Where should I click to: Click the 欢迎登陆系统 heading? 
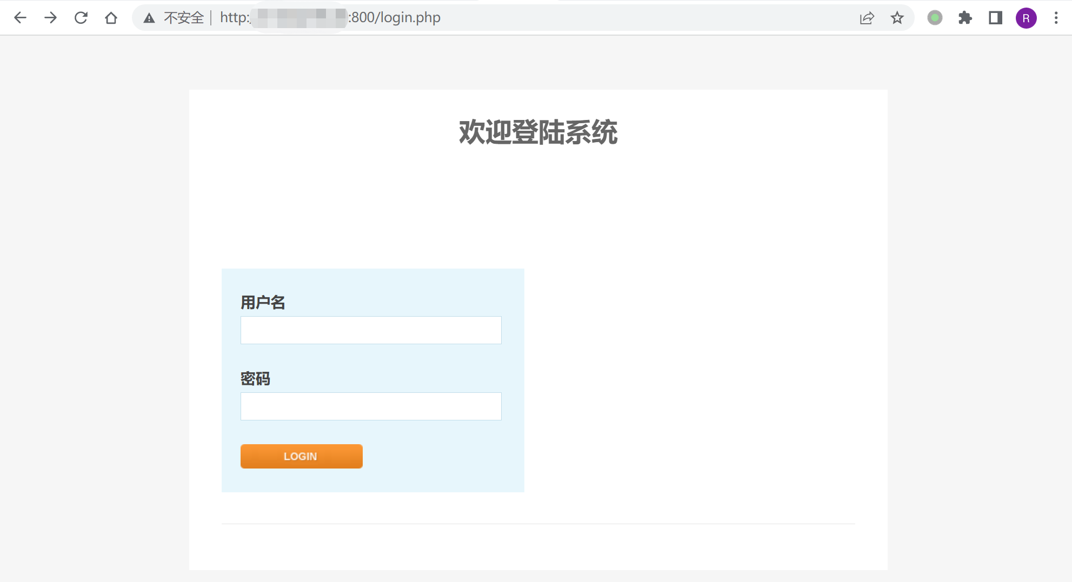click(x=538, y=132)
